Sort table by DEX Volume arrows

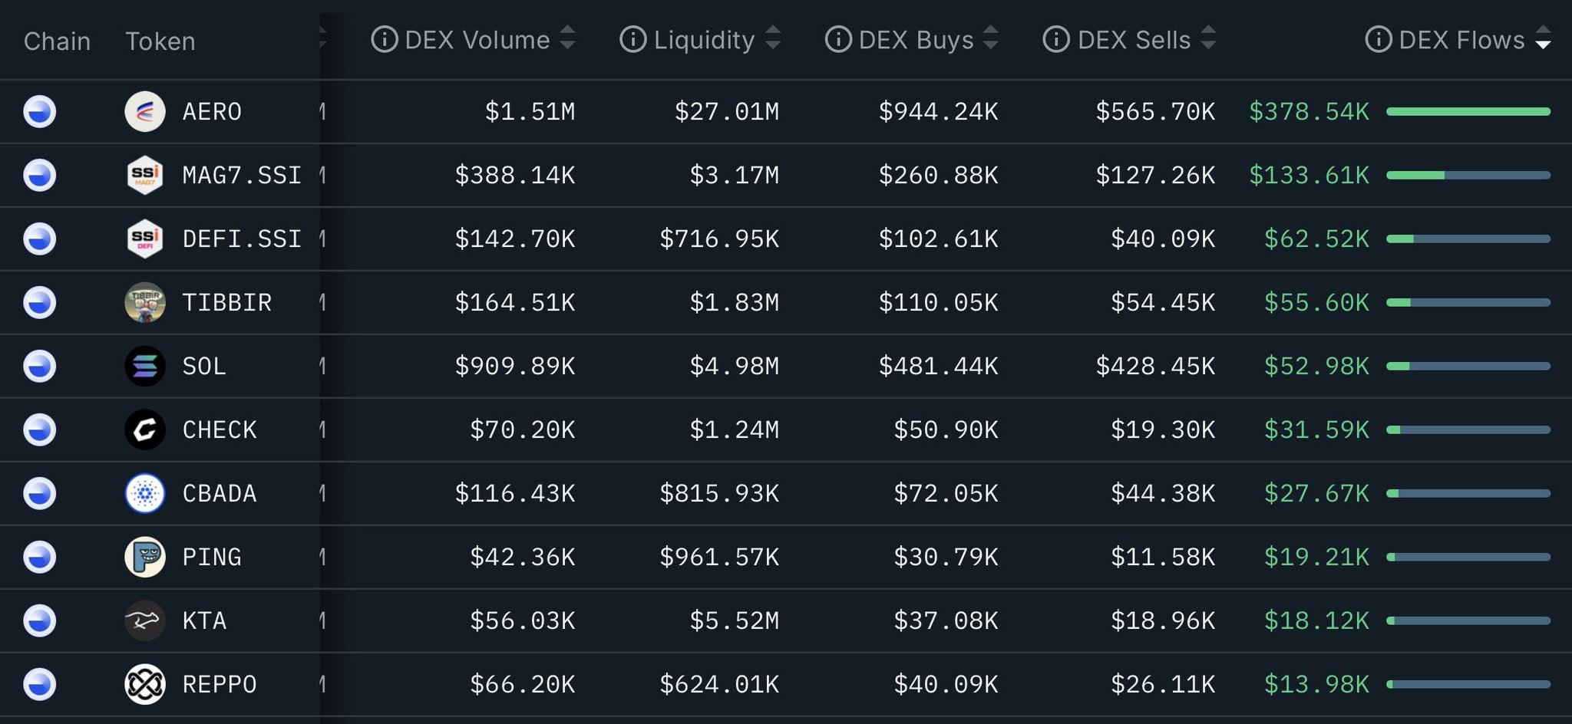click(x=567, y=38)
